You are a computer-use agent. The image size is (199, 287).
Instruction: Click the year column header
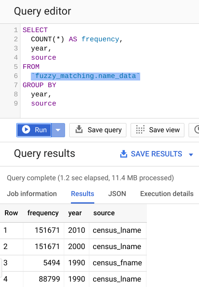(x=75, y=213)
